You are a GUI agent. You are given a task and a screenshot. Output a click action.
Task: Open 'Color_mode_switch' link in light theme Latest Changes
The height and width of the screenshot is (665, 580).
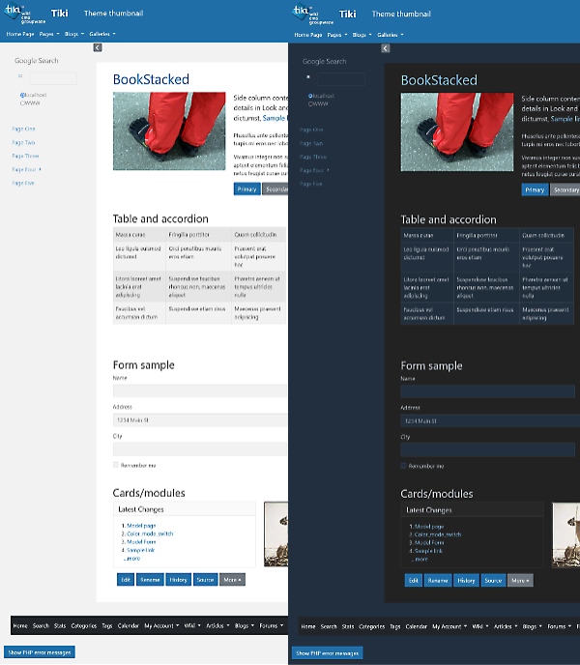pyautogui.click(x=149, y=535)
